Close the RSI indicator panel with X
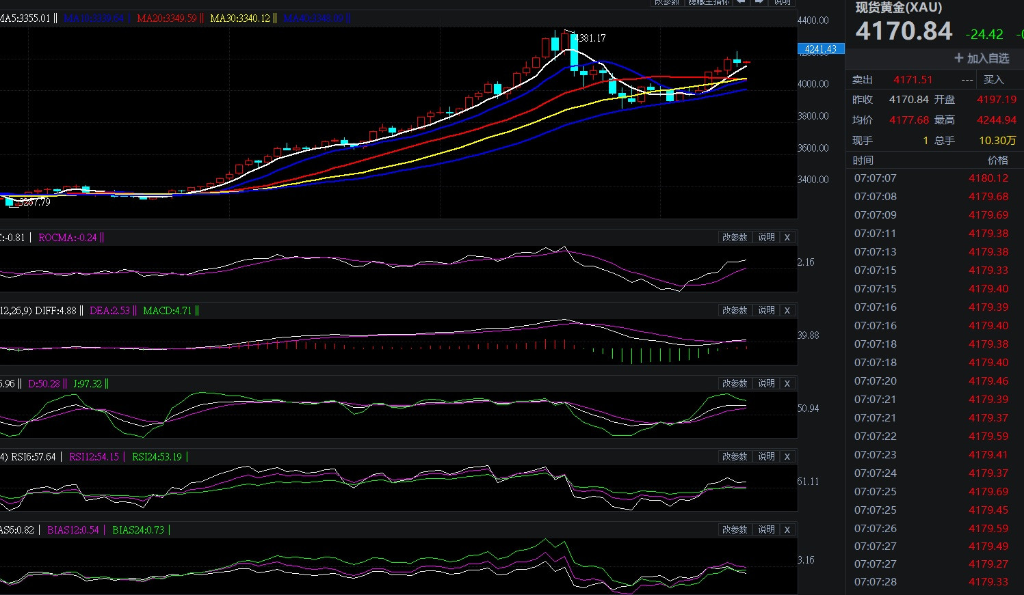This screenshot has width=1024, height=595. (x=787, y=456)
